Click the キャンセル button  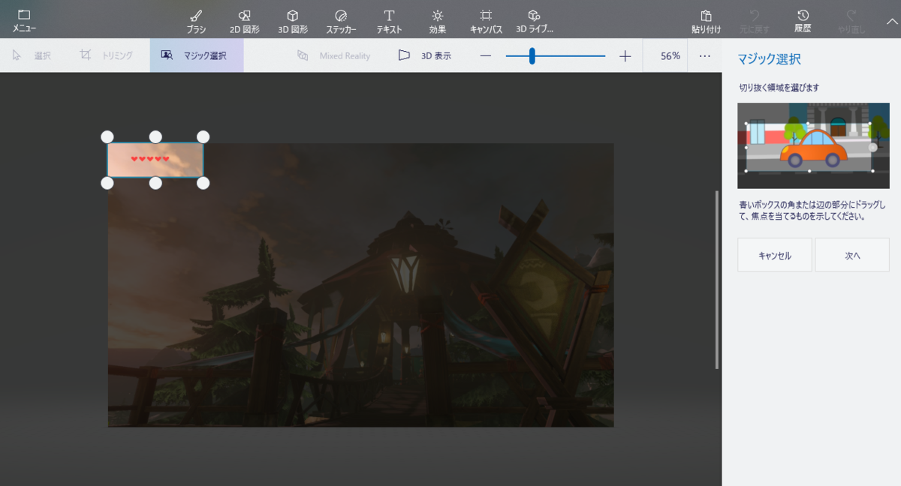[775, 255]
